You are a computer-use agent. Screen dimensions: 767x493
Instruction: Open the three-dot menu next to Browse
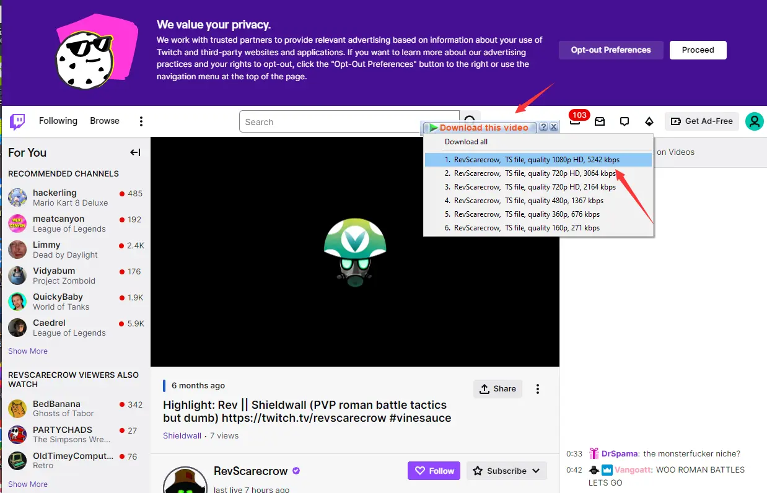141,121
